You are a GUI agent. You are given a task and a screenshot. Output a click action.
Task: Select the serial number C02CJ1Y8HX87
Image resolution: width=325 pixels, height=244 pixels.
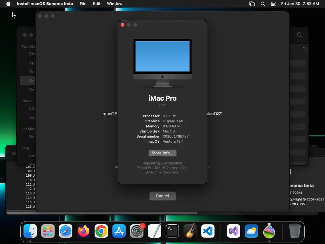pos(176,136)
